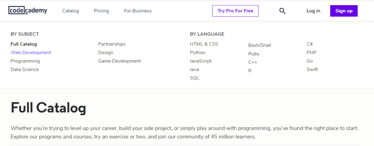The width and height of the screenshot is (374, 146).
Task: Click the Try Pro For Free button
Action: (x=235, y=11)
